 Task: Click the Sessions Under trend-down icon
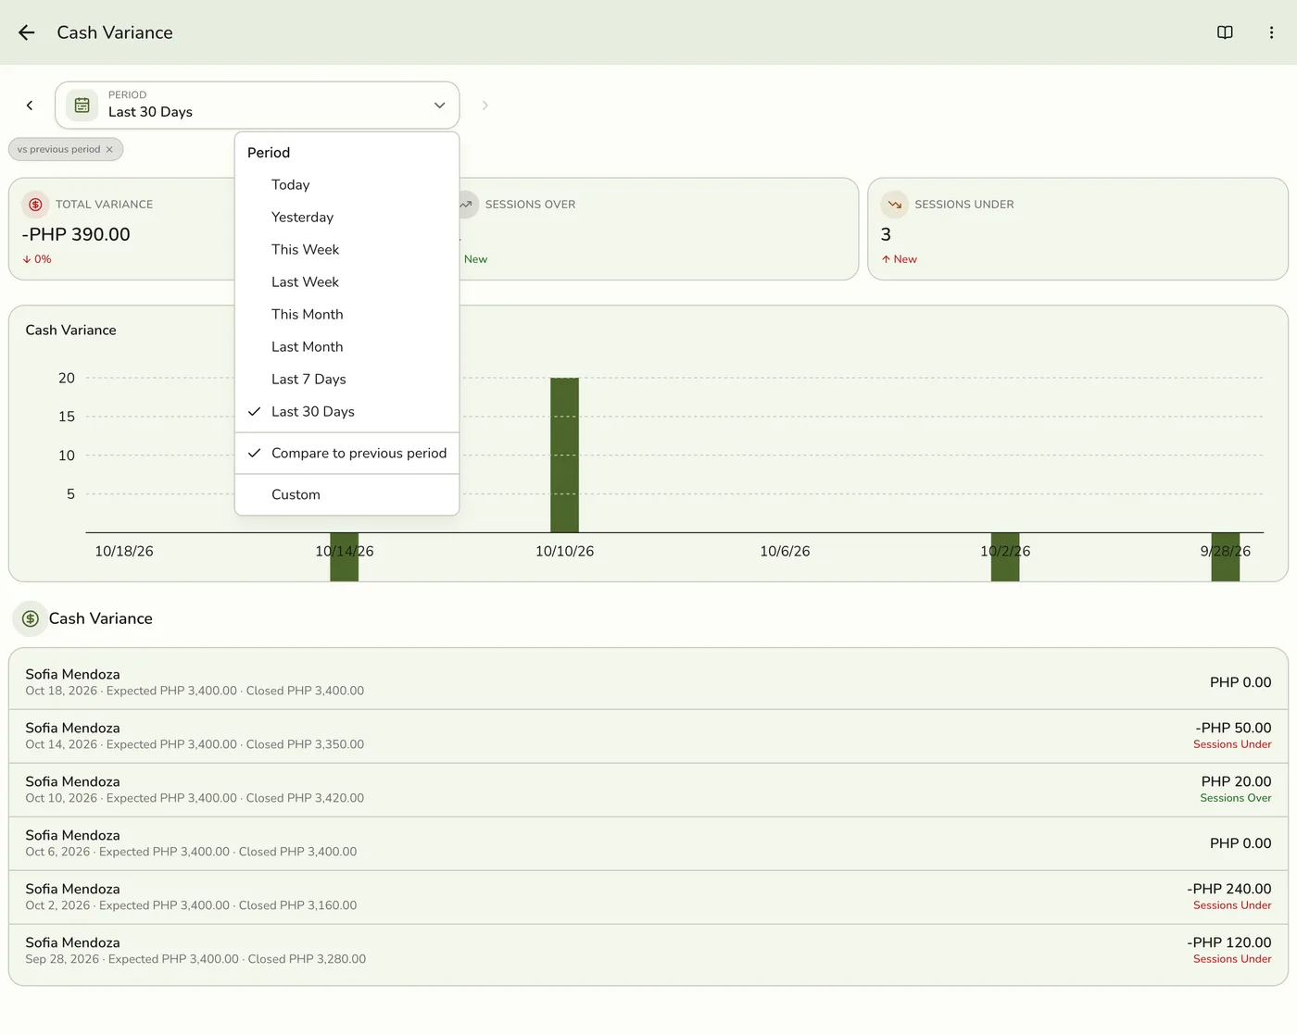point(894,205)
